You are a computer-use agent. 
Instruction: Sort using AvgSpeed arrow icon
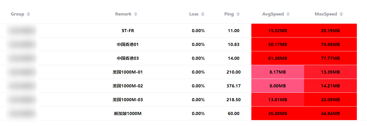point(288,14)
